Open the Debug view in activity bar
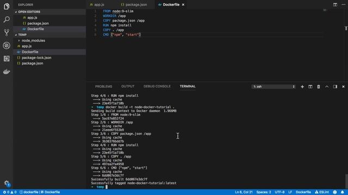The image size is (348, 195). point(7,45)
